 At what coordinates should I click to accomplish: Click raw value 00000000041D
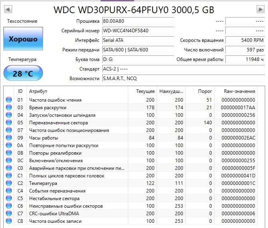pos(238,176)
